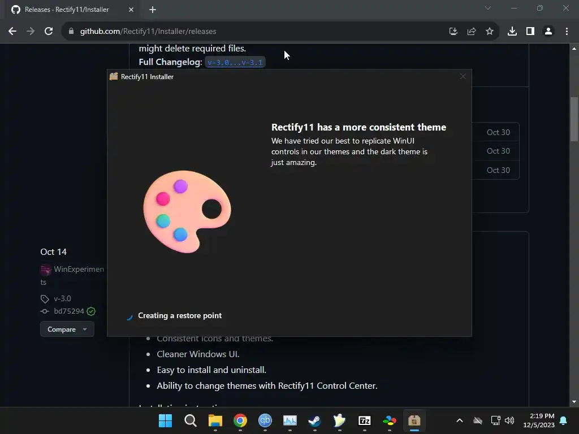The height and width of the screenshot is (434, 579).
Task: Bookmark this page with star icon
Action: 489,32
